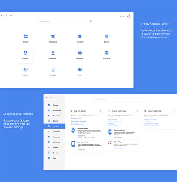Image resolution: width=177 pixels, height=182 pixels.
Task: Open the Accessibility link in Account preferences
Action: click(x=147, y=122)
